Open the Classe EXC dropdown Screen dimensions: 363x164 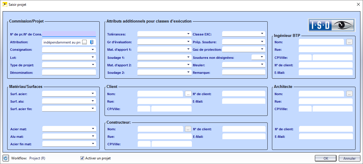262,34
